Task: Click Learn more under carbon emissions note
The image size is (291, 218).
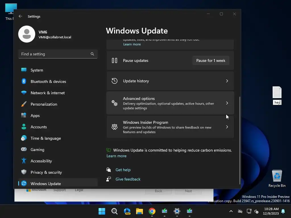Action: [116, 156]
